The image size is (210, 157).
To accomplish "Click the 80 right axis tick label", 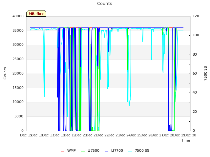I will coord(195,55).
